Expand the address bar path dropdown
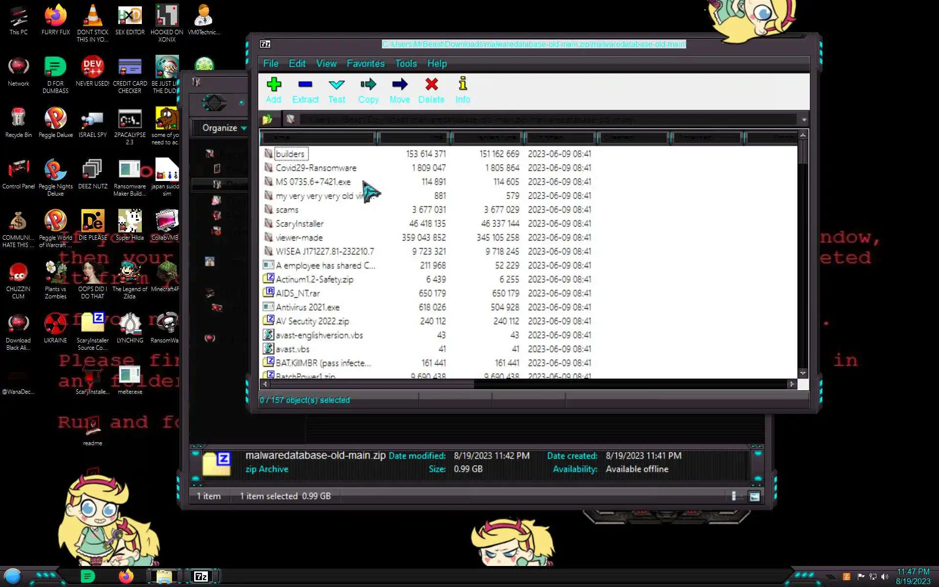Image resolution: width=939 pixels, height=587 pixels. [804, 119]
